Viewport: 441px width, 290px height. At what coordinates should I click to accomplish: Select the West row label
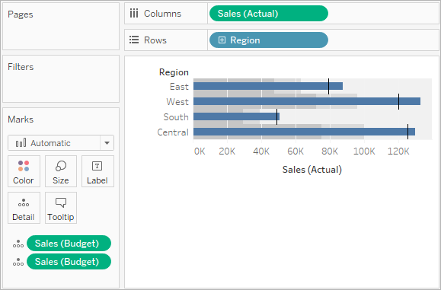177,102
